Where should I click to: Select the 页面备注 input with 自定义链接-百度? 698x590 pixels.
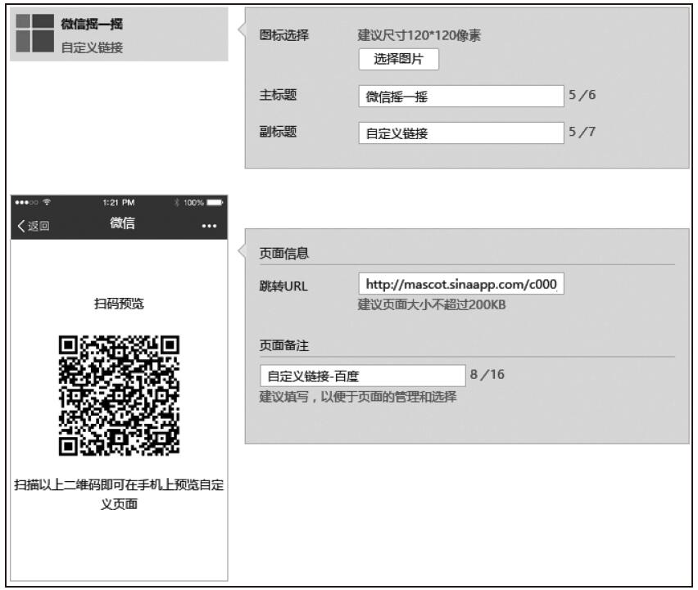pos(360,376)
